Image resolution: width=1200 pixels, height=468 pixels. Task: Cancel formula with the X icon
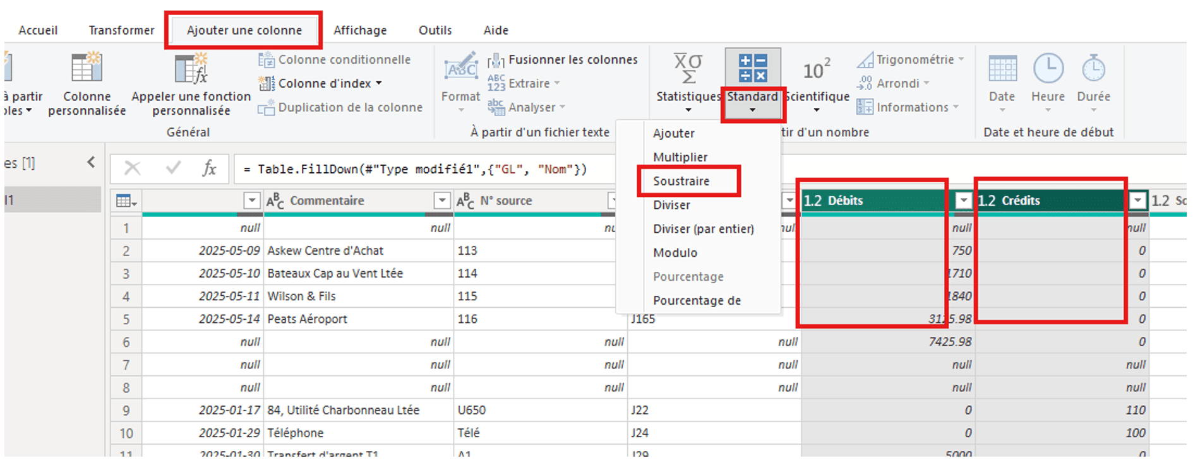(x=133, y=168)
